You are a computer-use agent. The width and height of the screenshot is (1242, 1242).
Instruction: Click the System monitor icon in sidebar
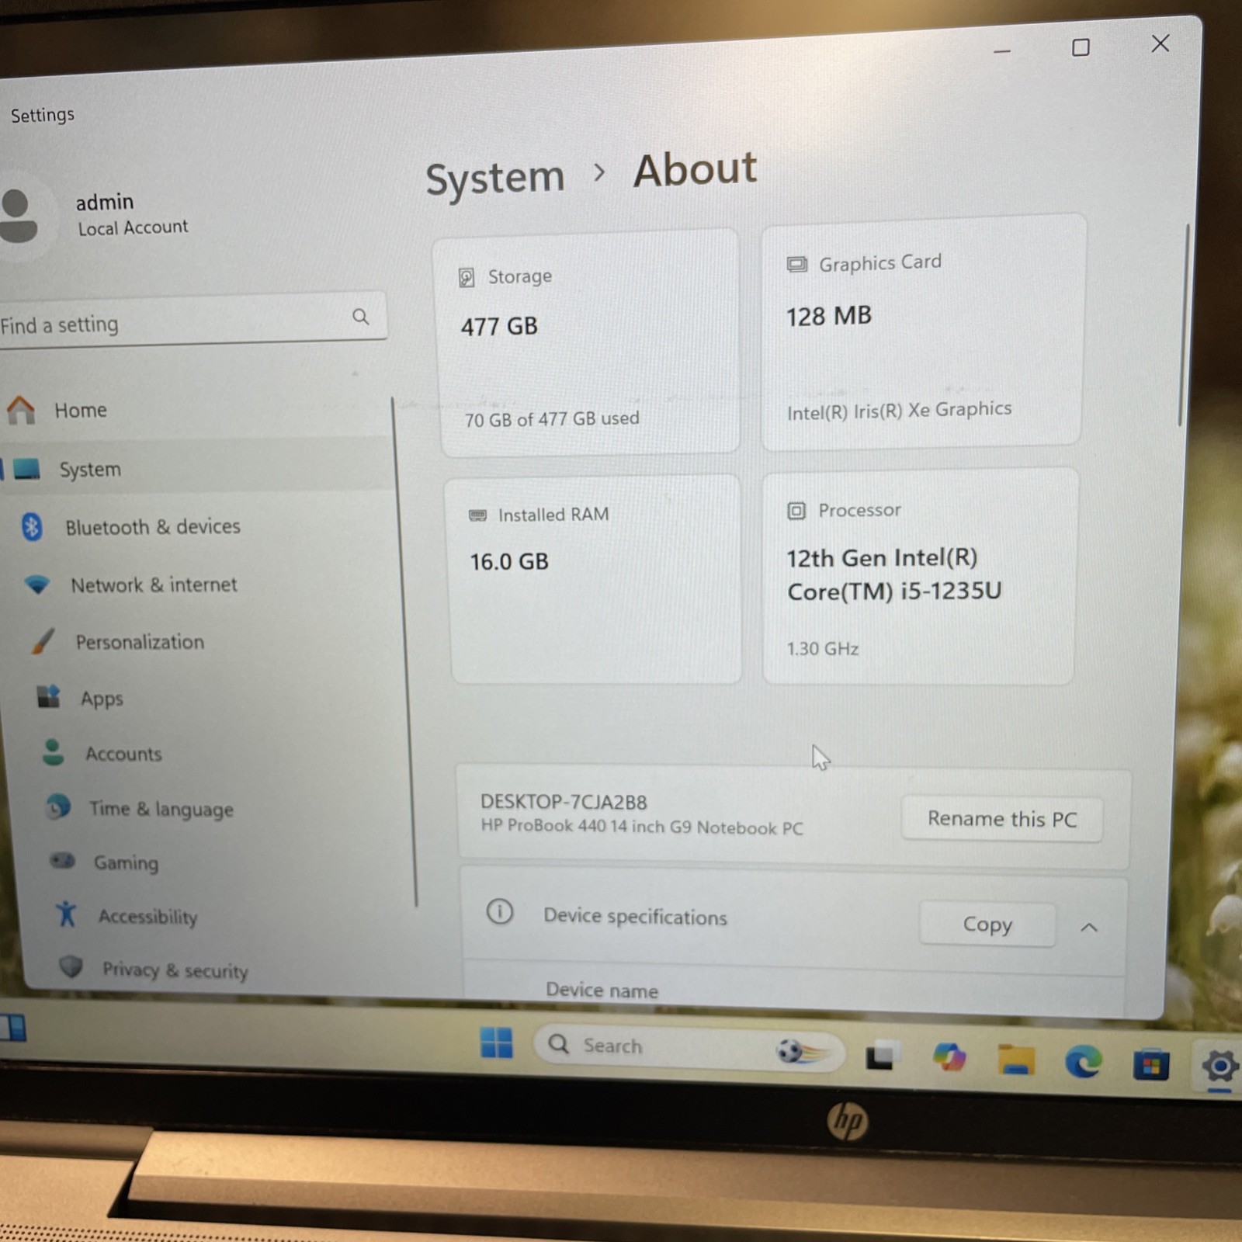pos(26,468)
